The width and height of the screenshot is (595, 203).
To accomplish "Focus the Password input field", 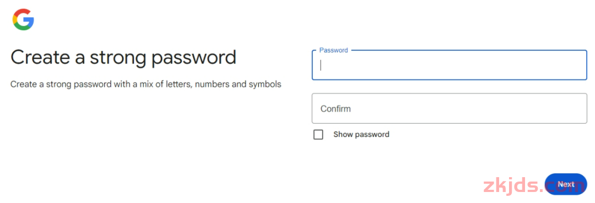I will 450,65.
